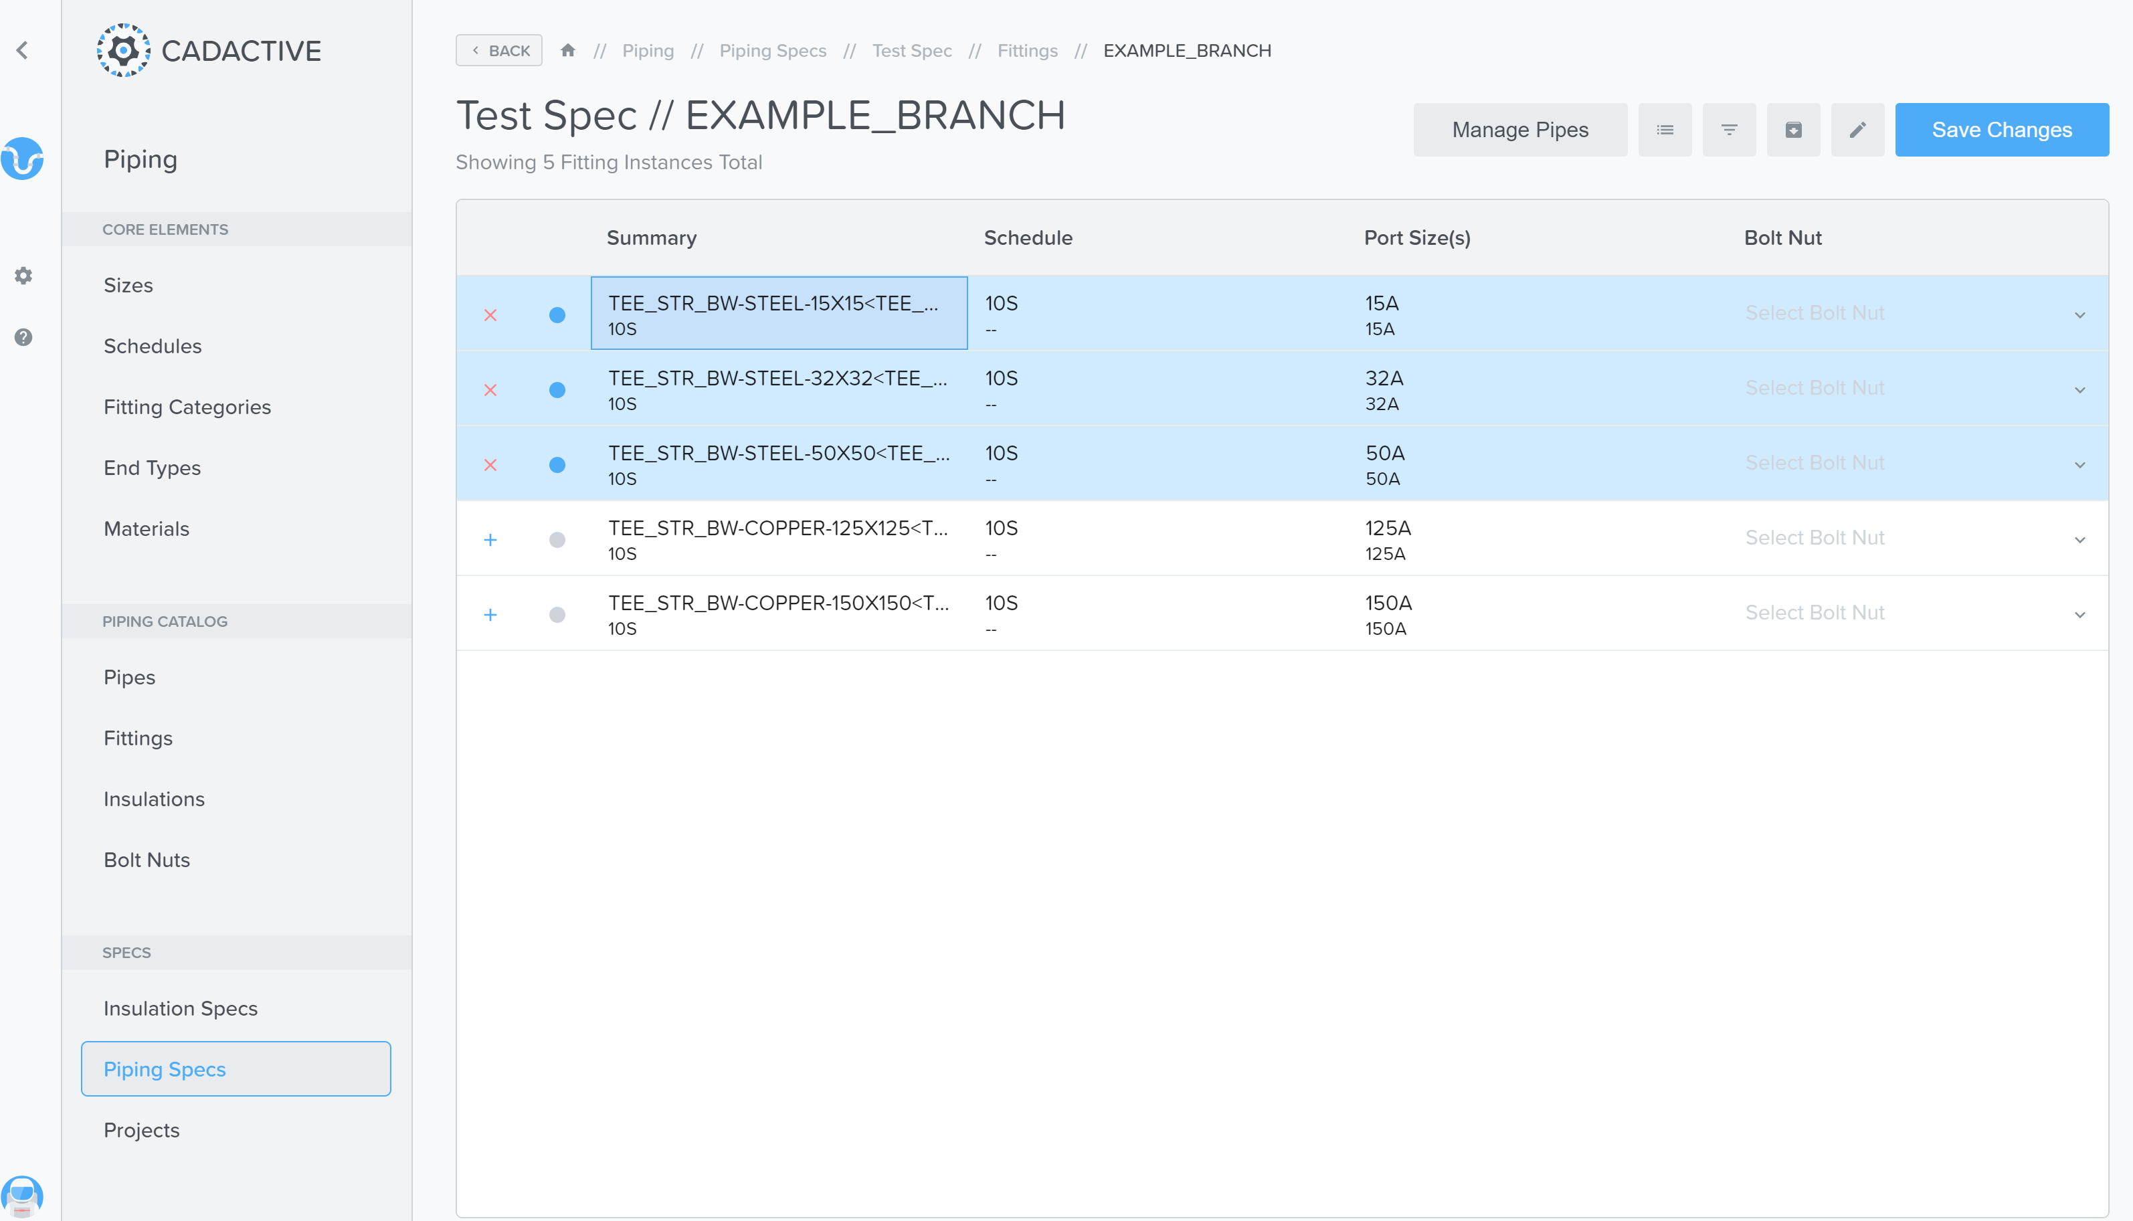
Task: Click the list view icon in the toolbar
Action: 1665,130
